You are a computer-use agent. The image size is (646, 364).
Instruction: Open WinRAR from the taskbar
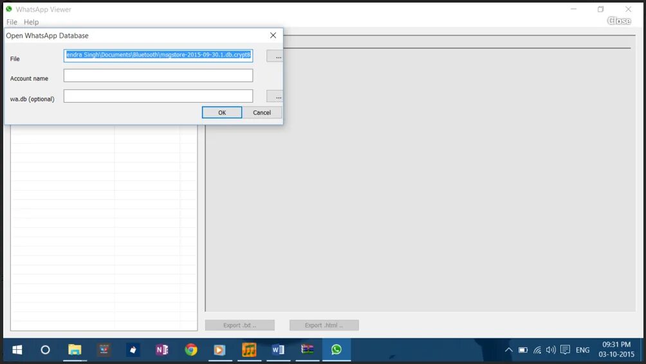308,350
